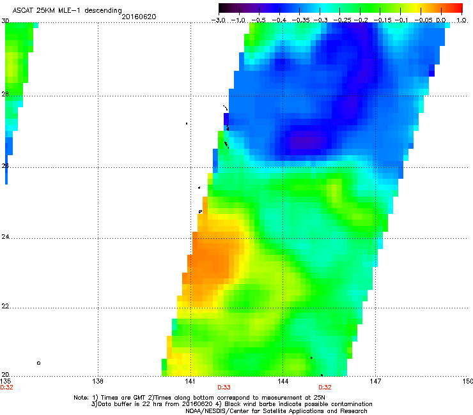Click the longitude label 138
Viewport: 473px width, 415px height.
point(98,381)
